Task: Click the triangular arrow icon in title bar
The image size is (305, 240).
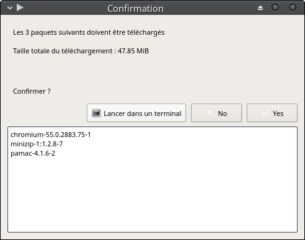Action: pyautogui.click(x=20, y=7)
